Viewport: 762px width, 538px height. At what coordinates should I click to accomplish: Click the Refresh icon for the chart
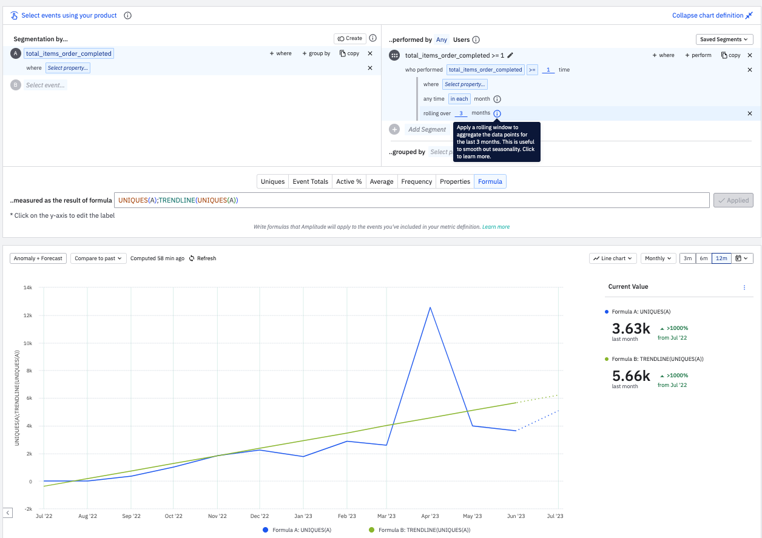tap(192, 258)
